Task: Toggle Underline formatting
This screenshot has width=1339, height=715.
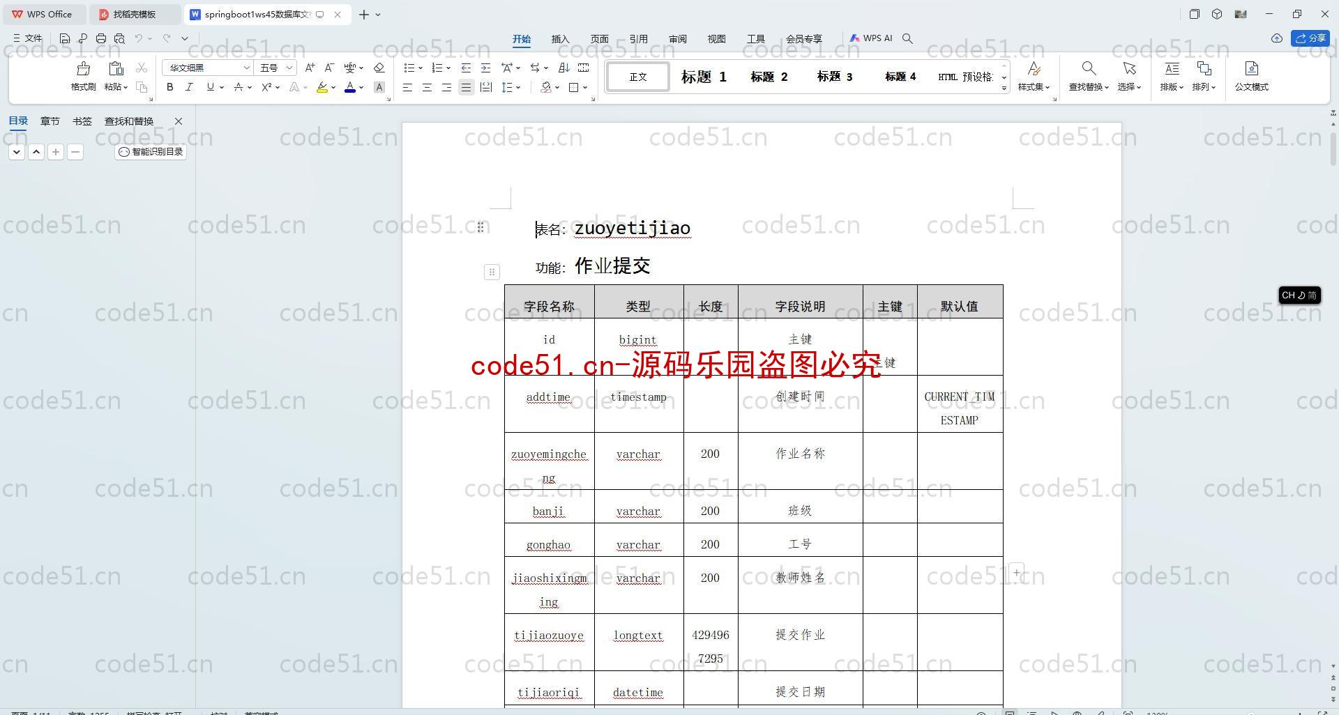Action: tap(210, 87)
